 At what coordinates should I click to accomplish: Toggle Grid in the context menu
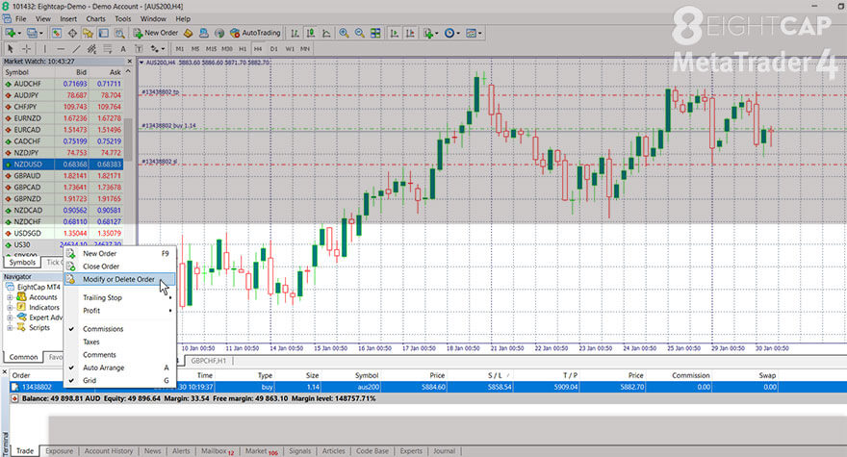click(x=90, y=381)
